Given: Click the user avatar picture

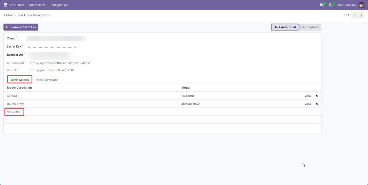Looking at the screenshot, I should click(x=361, y=5).
